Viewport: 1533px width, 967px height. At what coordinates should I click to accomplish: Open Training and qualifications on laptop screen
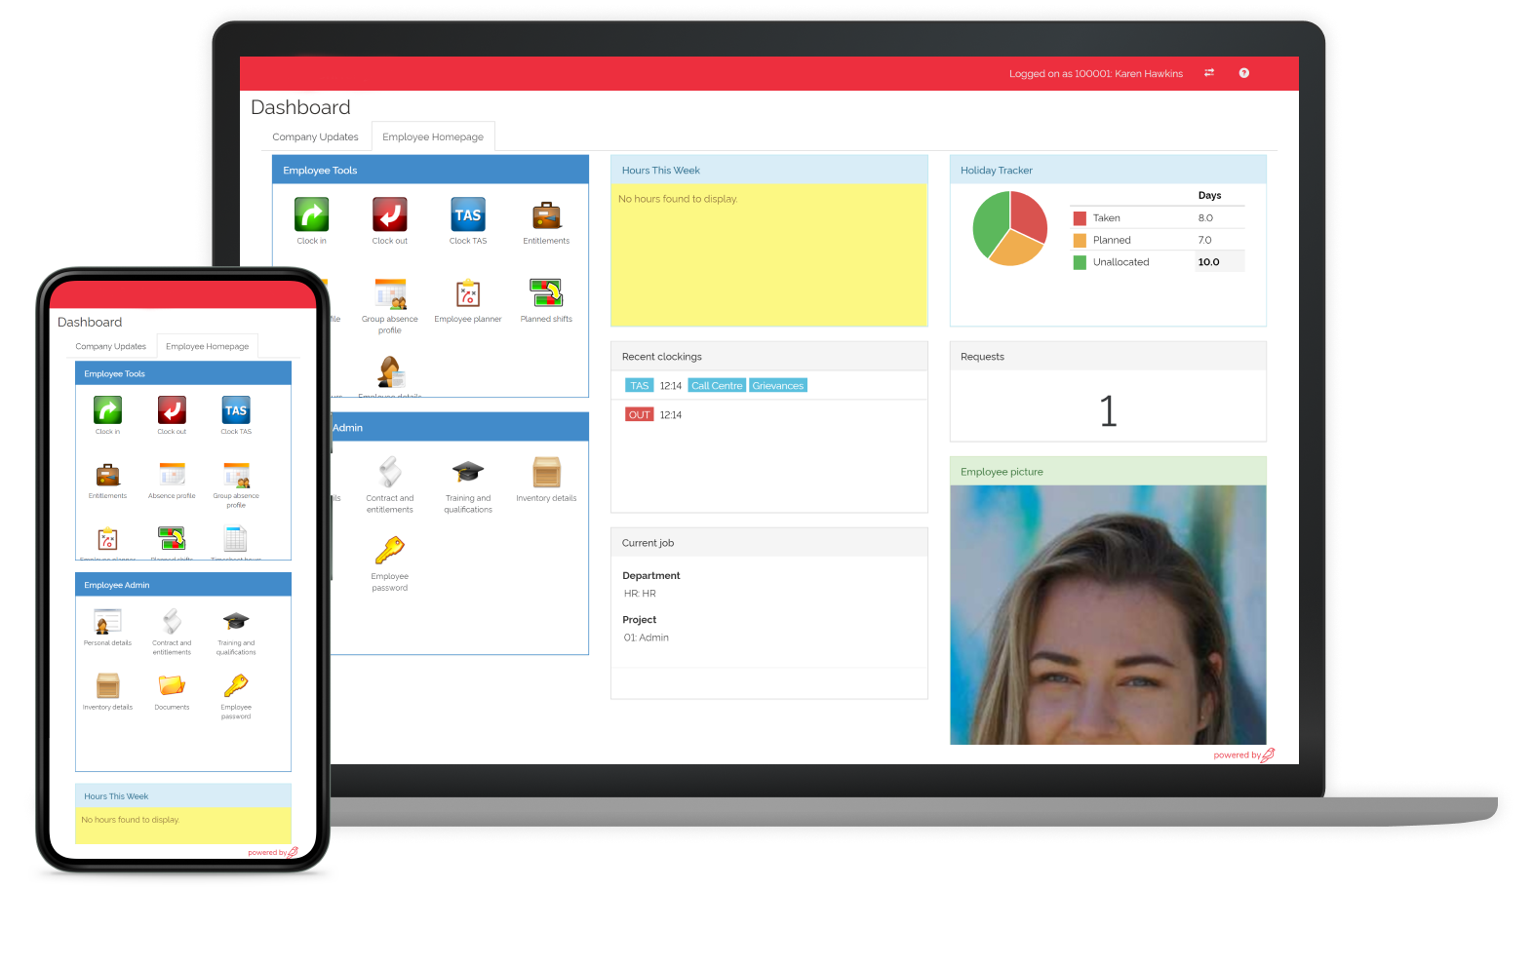click(x=468, y=473)
